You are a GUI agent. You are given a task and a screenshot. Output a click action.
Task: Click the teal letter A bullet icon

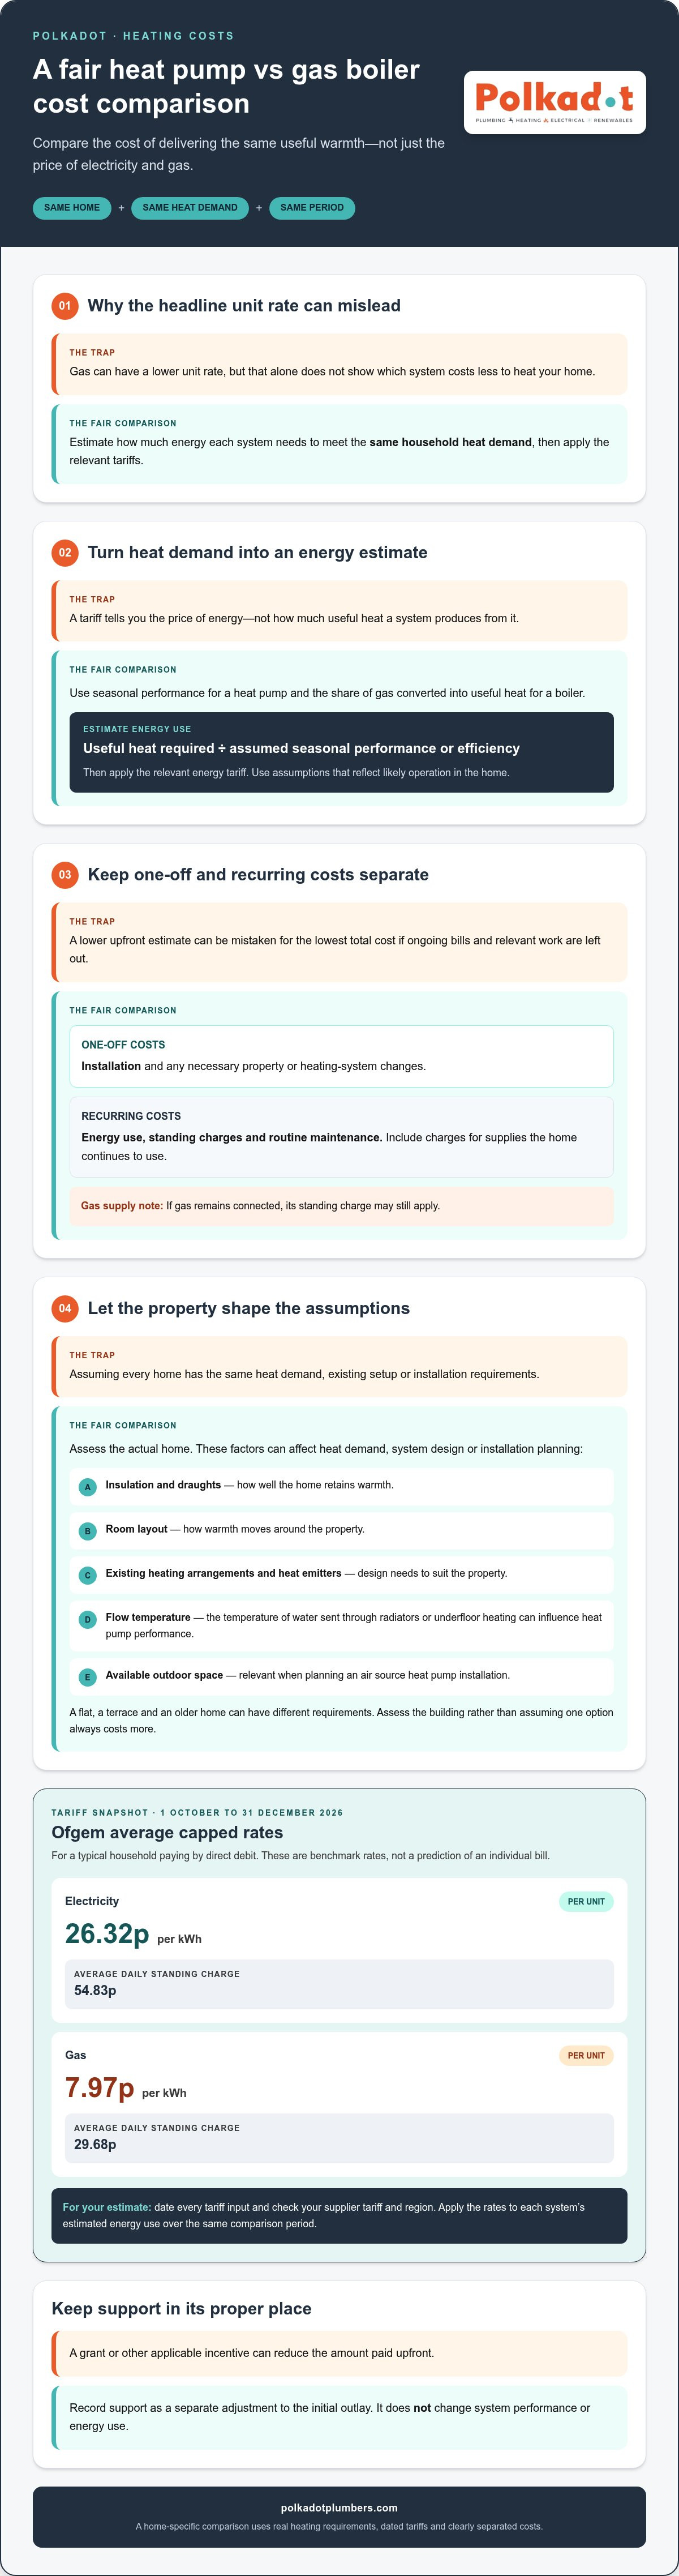point(87,1487)
